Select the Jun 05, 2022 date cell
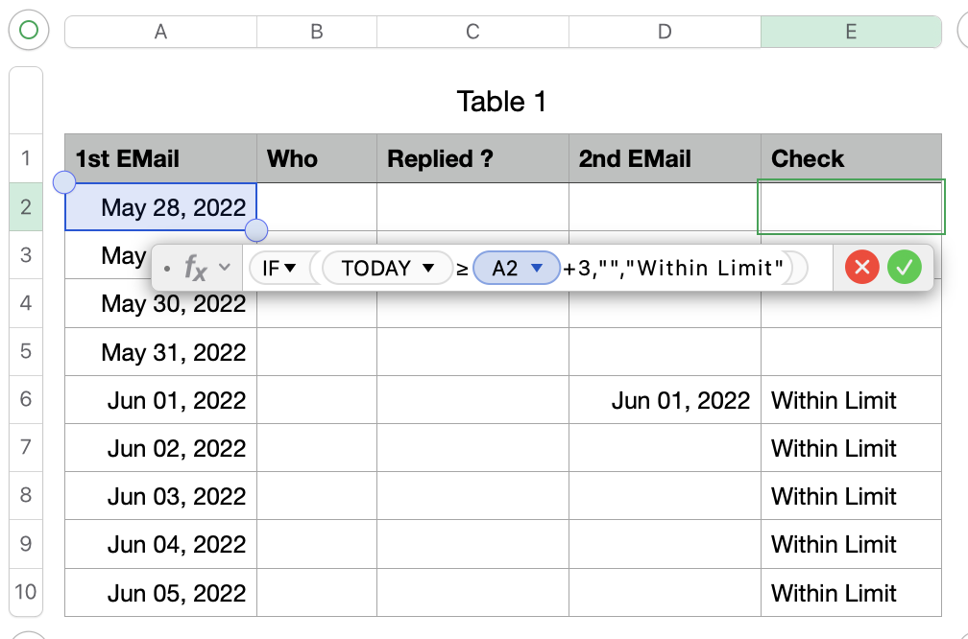968x639 pixels. (160, 592)
